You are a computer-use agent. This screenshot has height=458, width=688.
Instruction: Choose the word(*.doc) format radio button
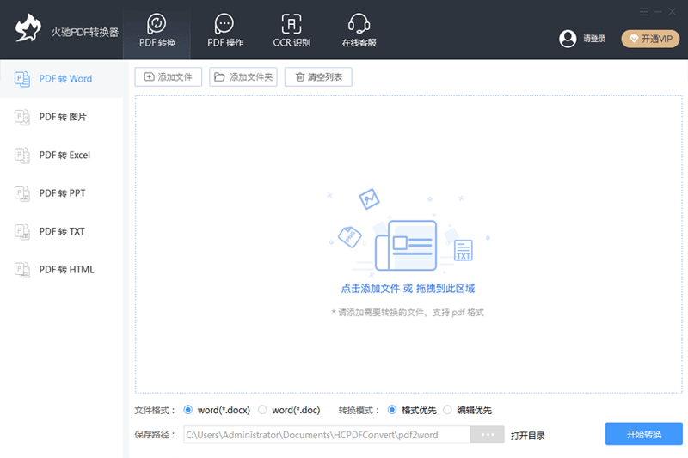tap(263, 411)
